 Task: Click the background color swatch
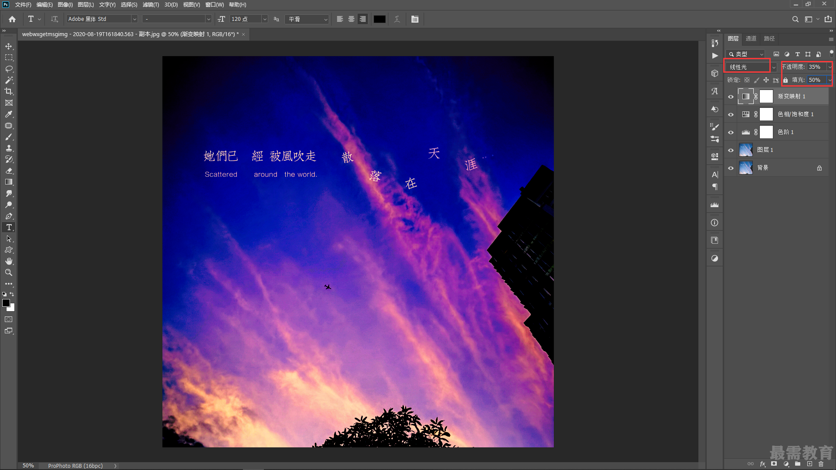tap(12, 309)
